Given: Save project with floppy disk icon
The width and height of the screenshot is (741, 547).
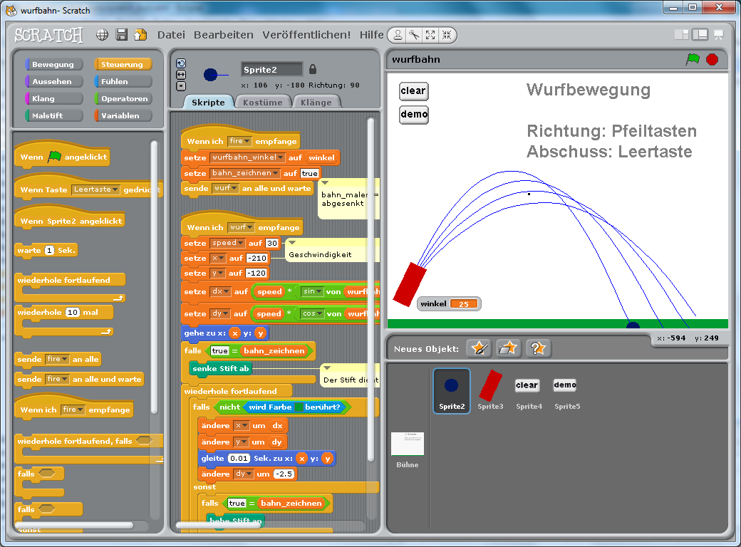Looking at the screenshot, I should click(121, 34).
